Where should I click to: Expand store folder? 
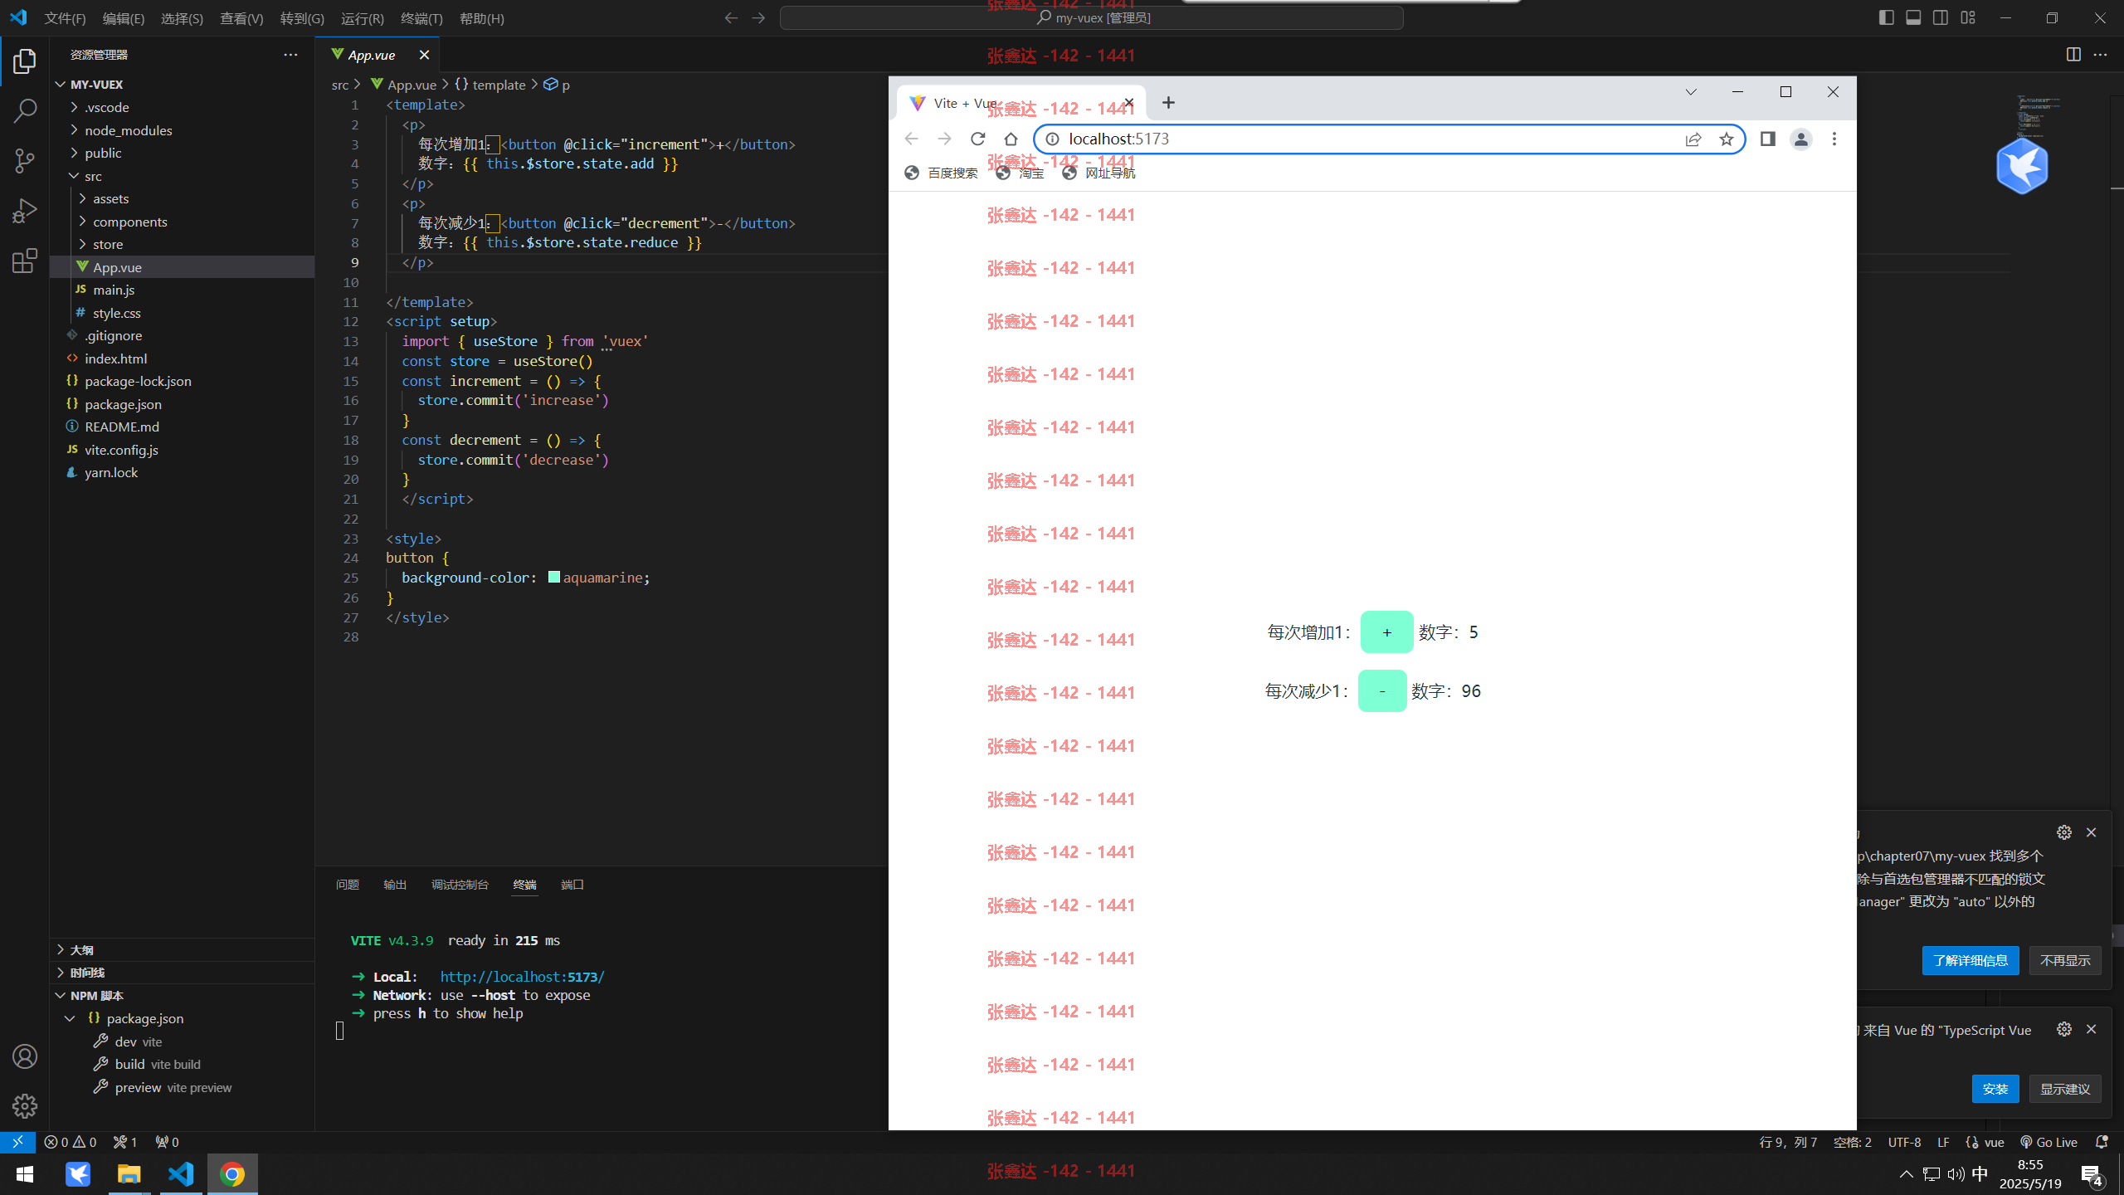click(82, 244)
